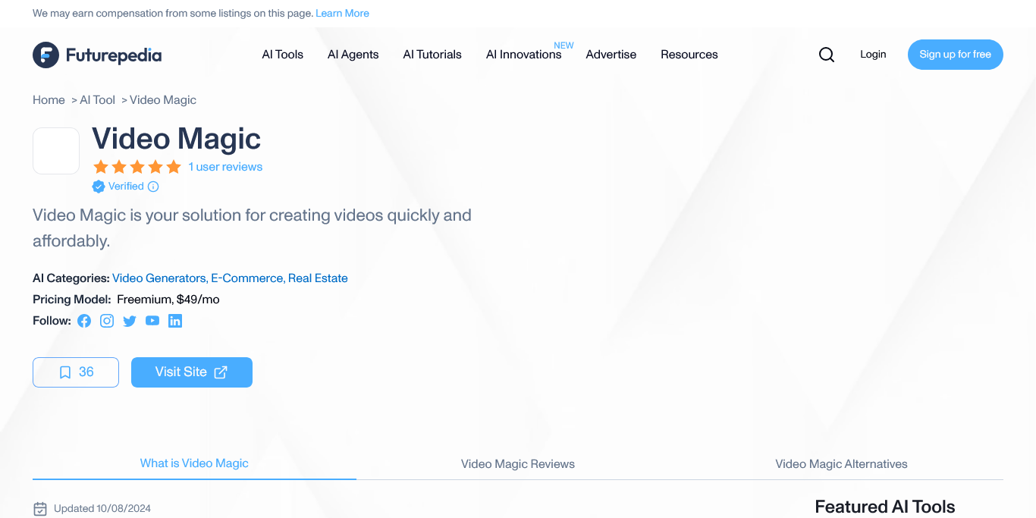
Task: Click the orange star rating
Action: tap(137, 167)
